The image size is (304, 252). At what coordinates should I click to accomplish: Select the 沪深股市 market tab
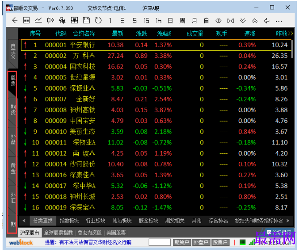pyautogui.click(x=30, y=233)
